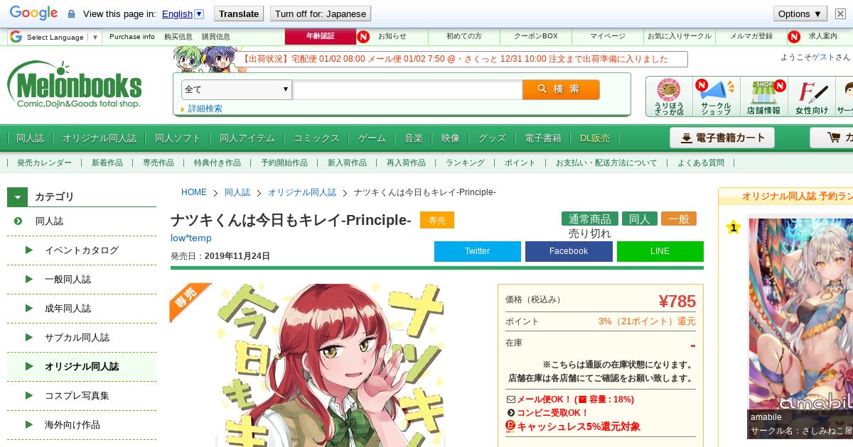853x447 pixels.
Task: Open オリジナル同人誌 main menu item
Action: pos(100,138)
